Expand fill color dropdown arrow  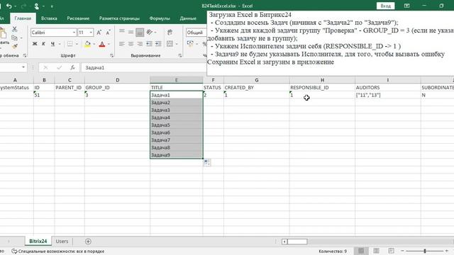click(x=94, y=44)
